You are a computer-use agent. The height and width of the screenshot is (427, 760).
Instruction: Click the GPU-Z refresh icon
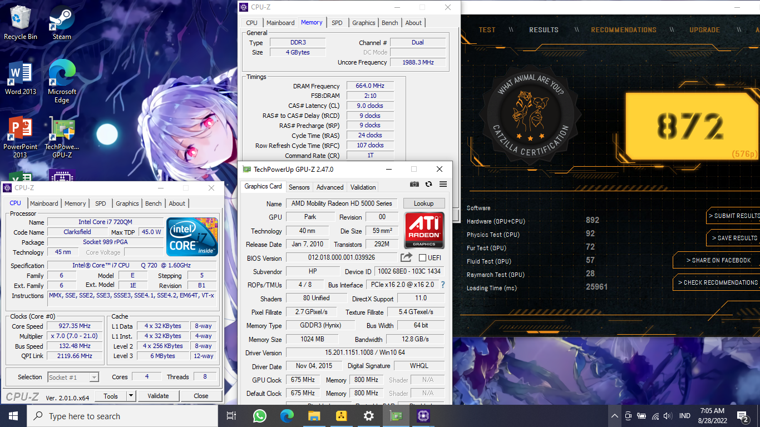(x=428, y=184)
